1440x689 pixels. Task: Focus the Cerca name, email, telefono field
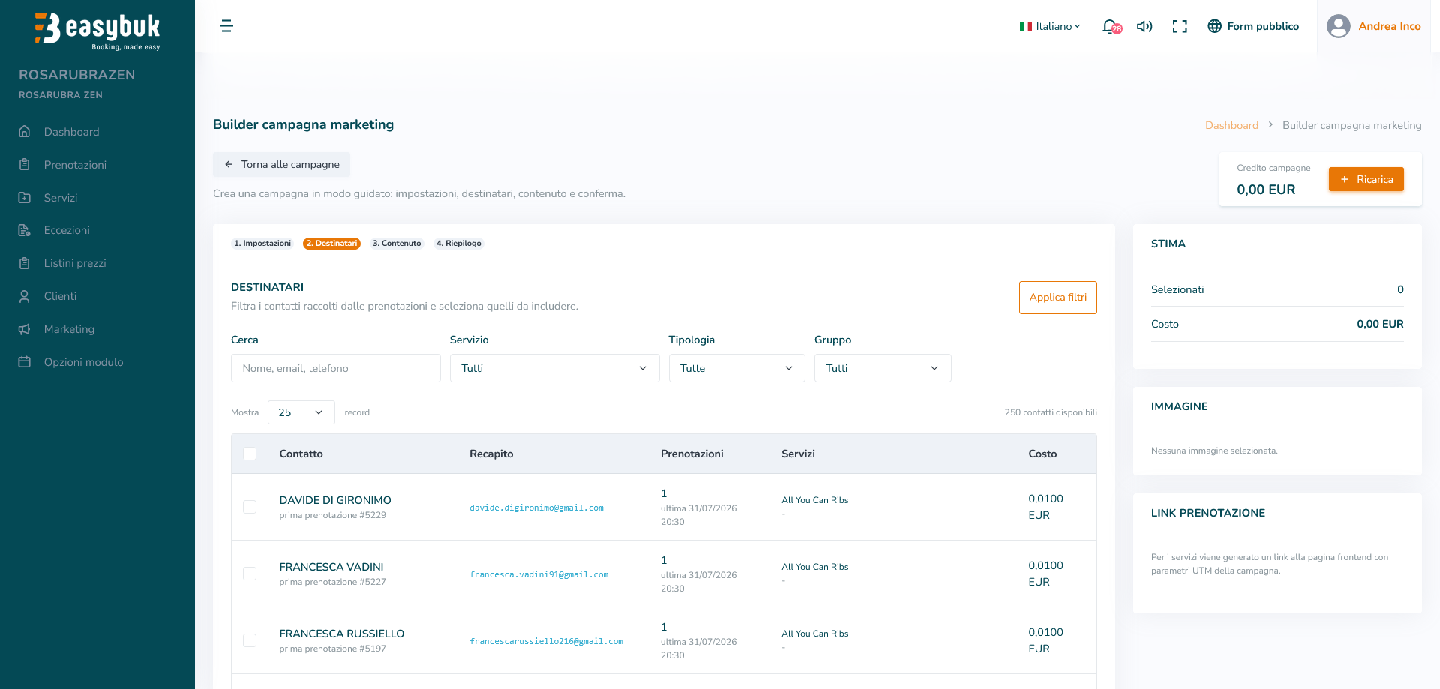[x=336, y=368]
